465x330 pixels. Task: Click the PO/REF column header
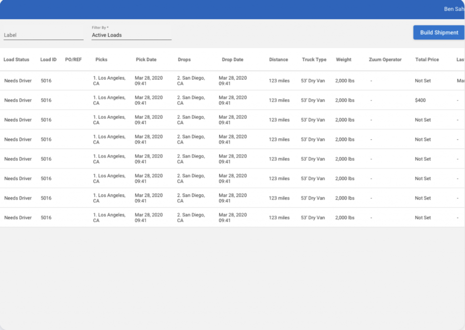[x=73, y=59]
